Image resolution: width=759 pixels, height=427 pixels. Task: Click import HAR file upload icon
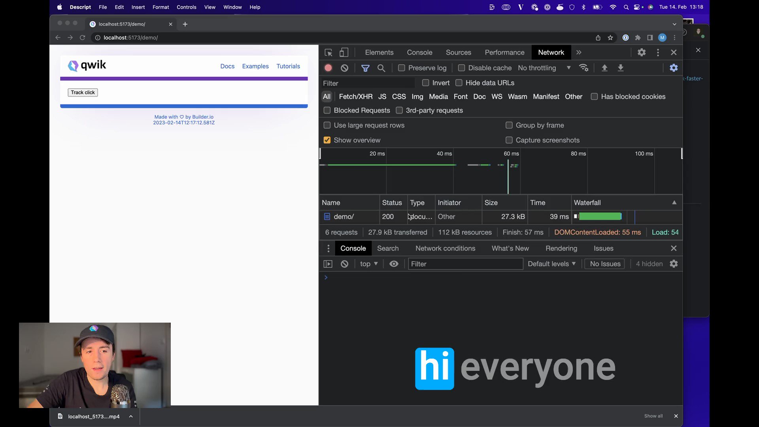tap(604, 68)
